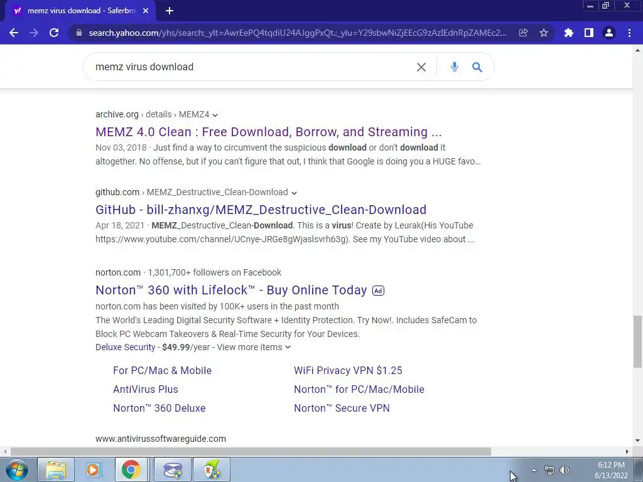Click the scroll right arrow

tap(627, 452)
